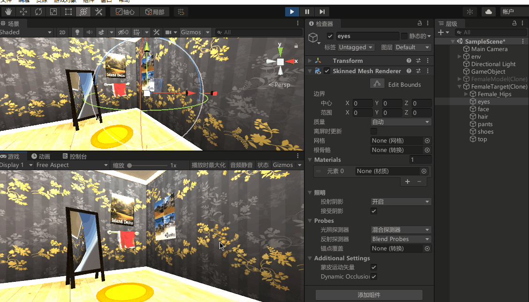The image size is (529, 302).
Task: Select the Rect transform tool
Action: [x=68, y=11]
